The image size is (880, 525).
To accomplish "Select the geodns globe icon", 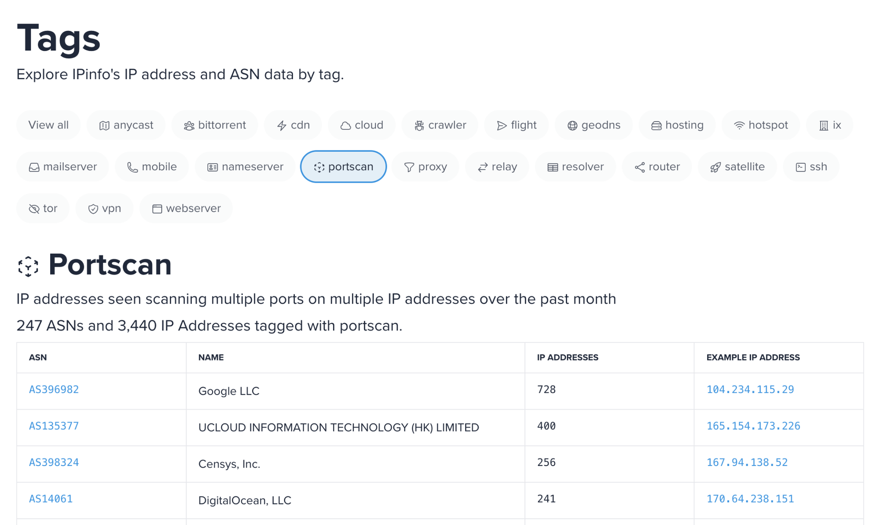I will pyautogui.click(x=572, y=126).
